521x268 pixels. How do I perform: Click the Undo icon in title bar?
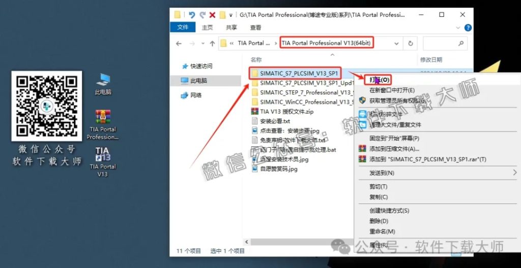tap(192, 15)
